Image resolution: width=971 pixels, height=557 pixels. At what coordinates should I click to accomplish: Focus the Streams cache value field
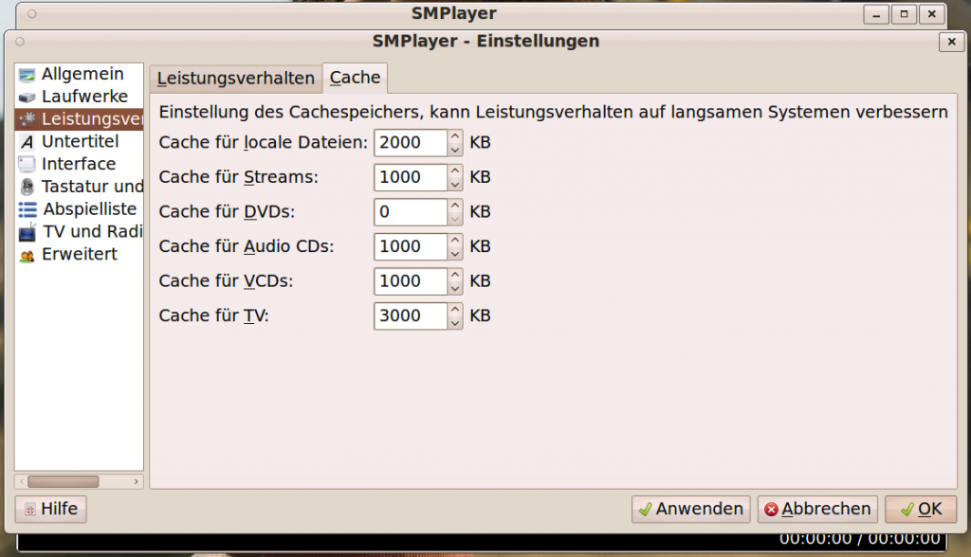411,177
